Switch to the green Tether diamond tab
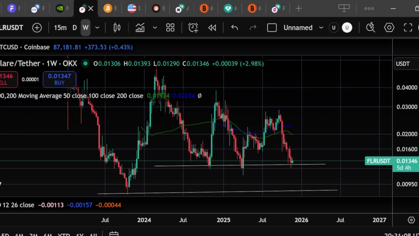This screenshot has height=236, width=419. (228, 9)
